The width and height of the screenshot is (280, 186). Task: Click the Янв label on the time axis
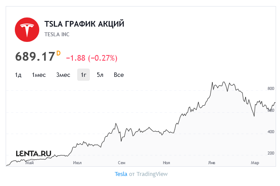[212, 163]
